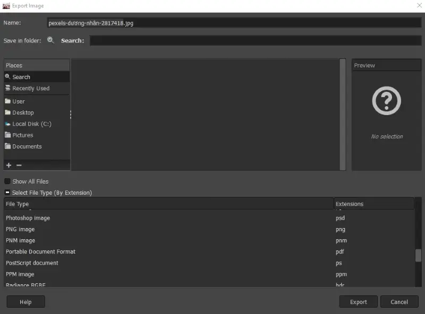Image resolution: width=425 pixels, height=314 pixels.
Task: Close the Export Image dialog
Action: pos(419,5)
